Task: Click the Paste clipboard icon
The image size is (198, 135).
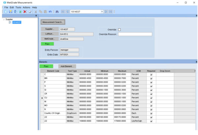Action: 45,12
